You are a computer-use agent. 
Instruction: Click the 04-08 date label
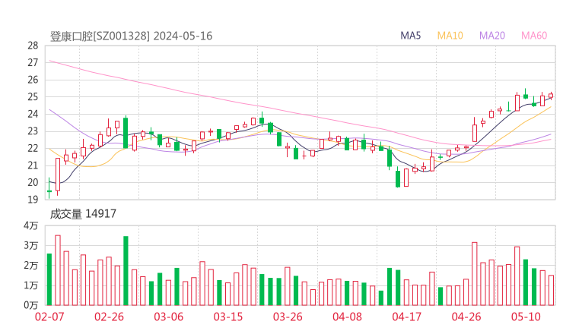point(347,317)
